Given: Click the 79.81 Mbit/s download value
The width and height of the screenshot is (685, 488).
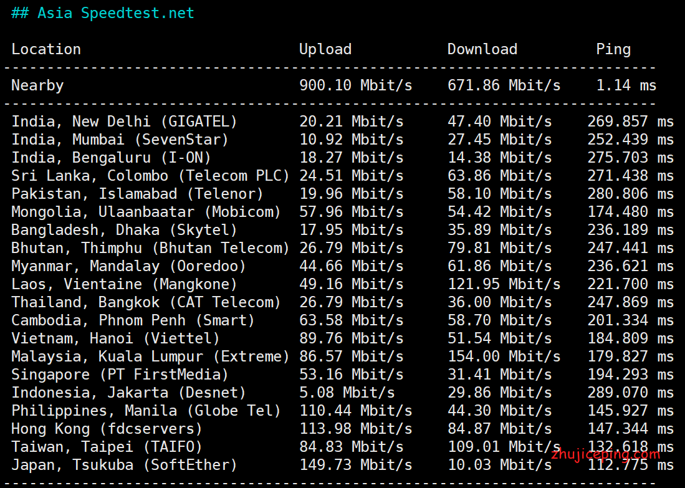Looking at the screenshot, I should [x=500, y=248].
